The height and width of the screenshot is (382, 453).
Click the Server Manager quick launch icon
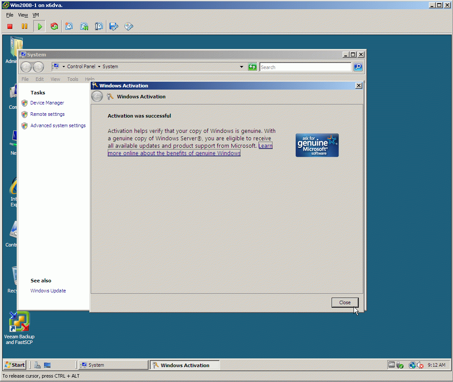pos(37,365)
